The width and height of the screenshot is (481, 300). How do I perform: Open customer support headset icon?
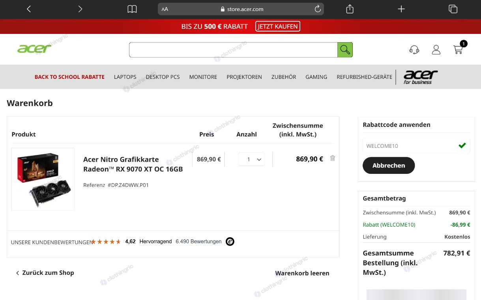[414, 50]
